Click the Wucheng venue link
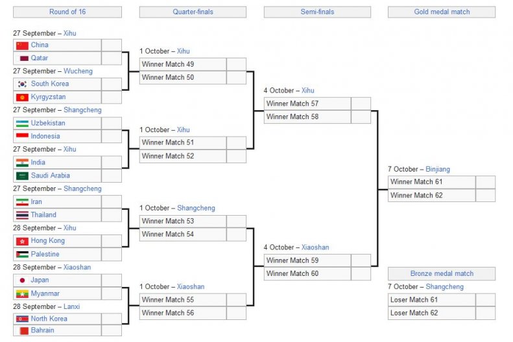 pos(78,71)
